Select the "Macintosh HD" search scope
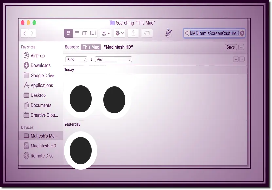Screen dimensions: 272x190 [118, 47]
